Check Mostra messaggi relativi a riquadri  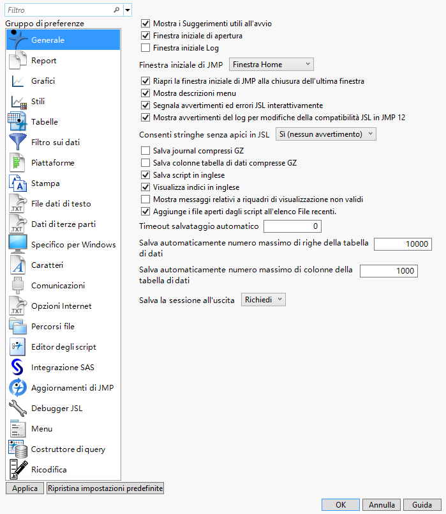[x=145, y=199]
